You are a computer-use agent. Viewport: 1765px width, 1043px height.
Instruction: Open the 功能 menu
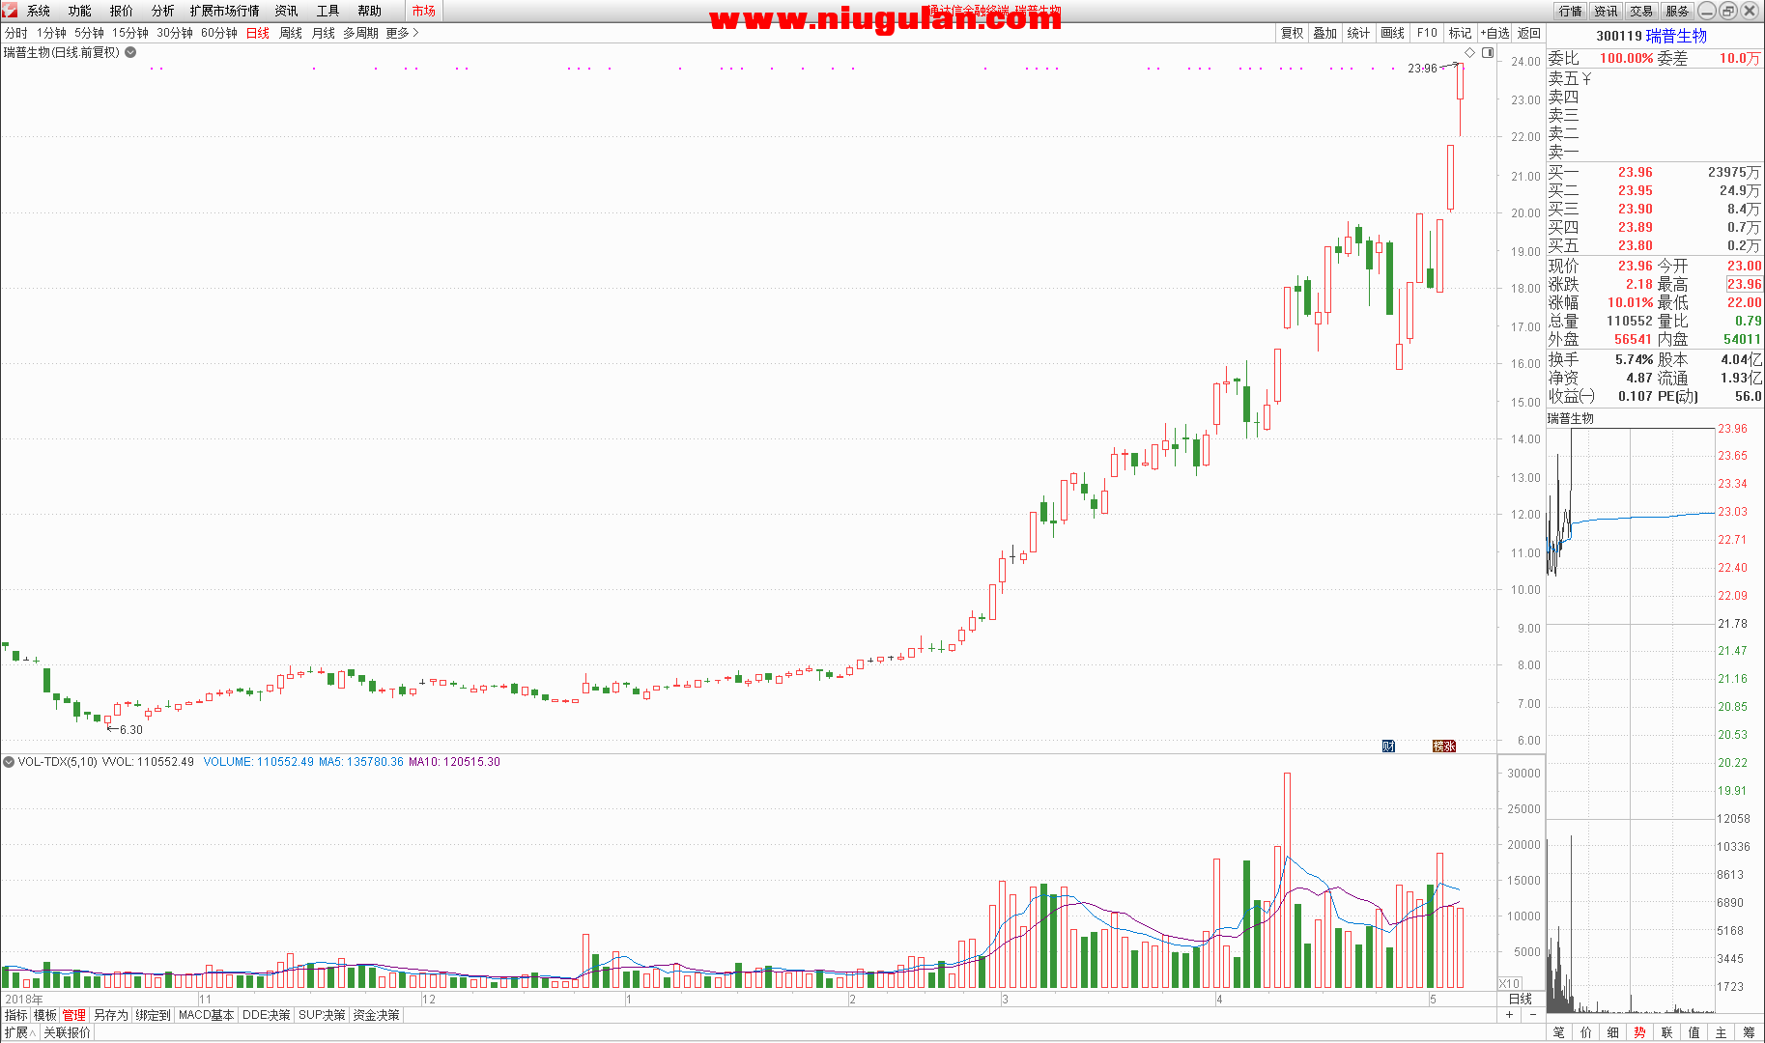click(x=80, y=11)
